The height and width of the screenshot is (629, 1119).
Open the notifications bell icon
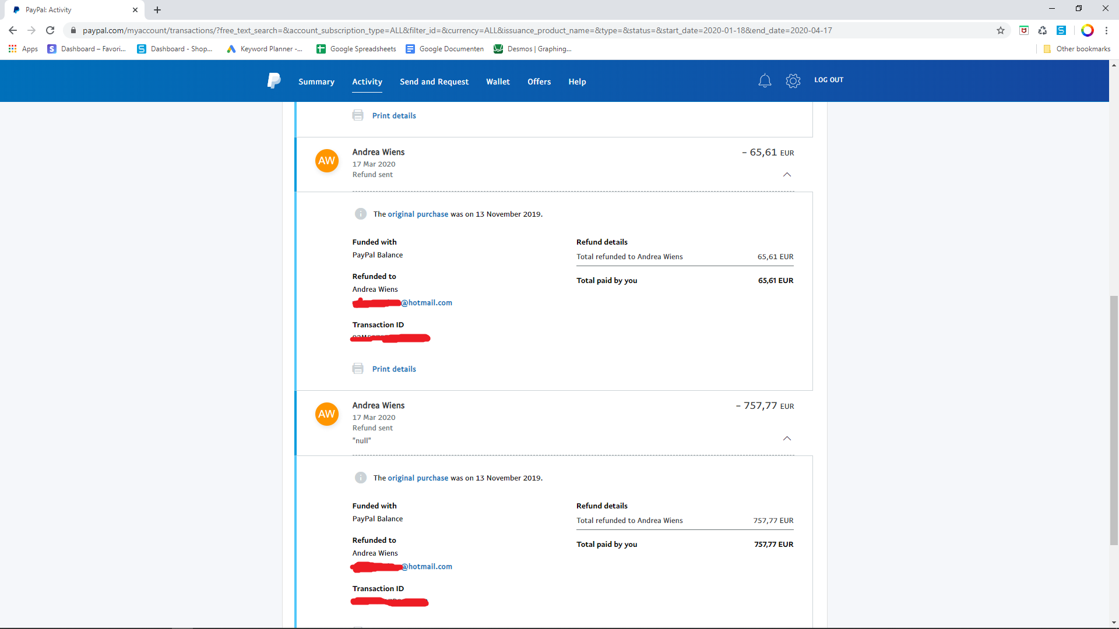coord(765,81)
